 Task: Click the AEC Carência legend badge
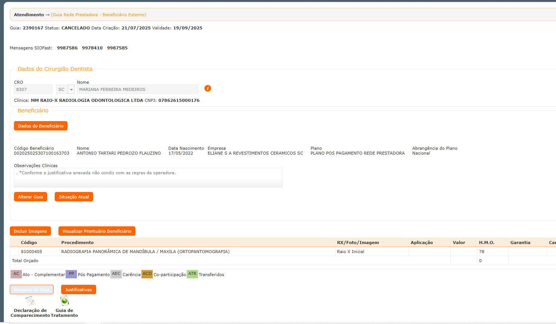coord(116,274)
